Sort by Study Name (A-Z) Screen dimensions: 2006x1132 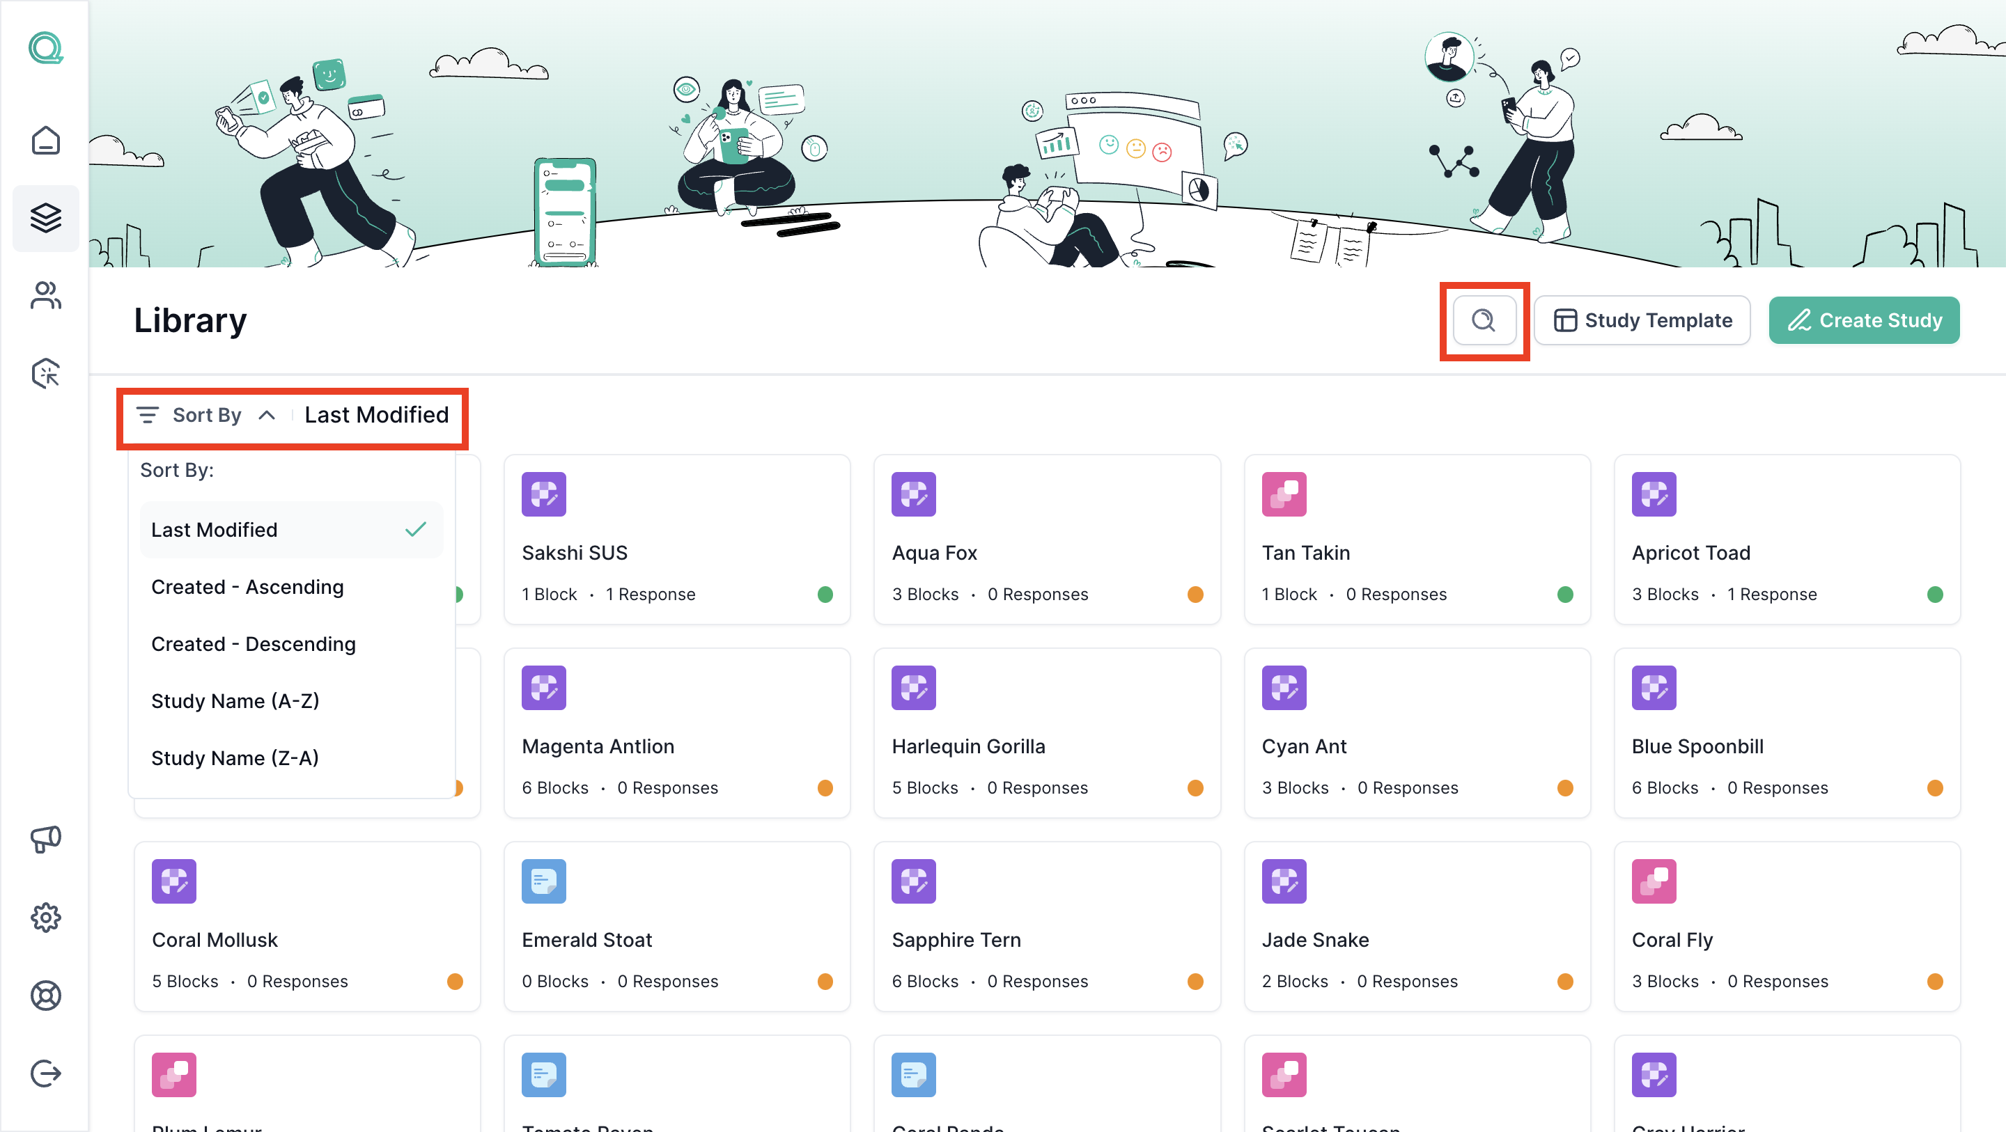(291, 700)
